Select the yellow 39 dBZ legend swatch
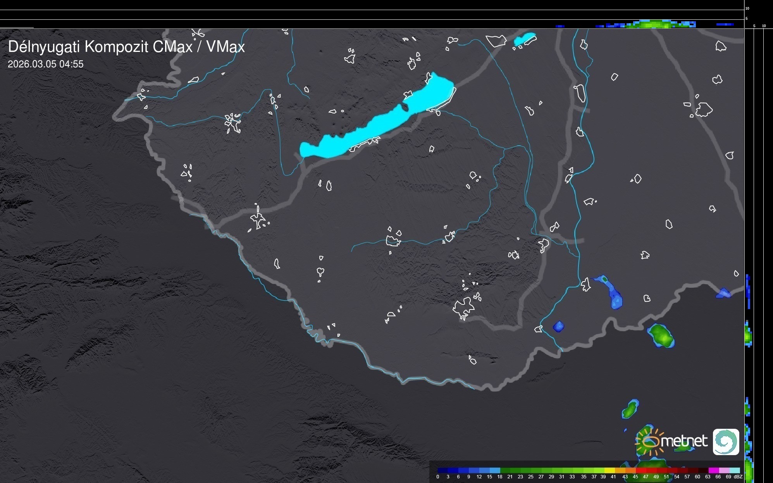The width and height of the screenshot is (773, 483). click(609, 470)
